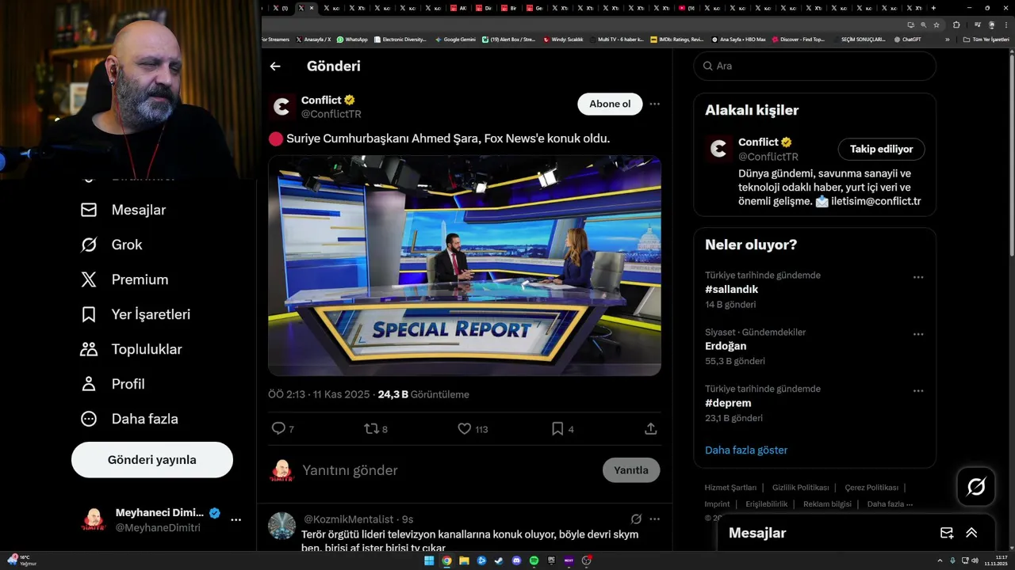This screenshot has width=1015, height=570.
Task: Open the Gizlilik Politikası footer link
Action: tap(800, 488)
